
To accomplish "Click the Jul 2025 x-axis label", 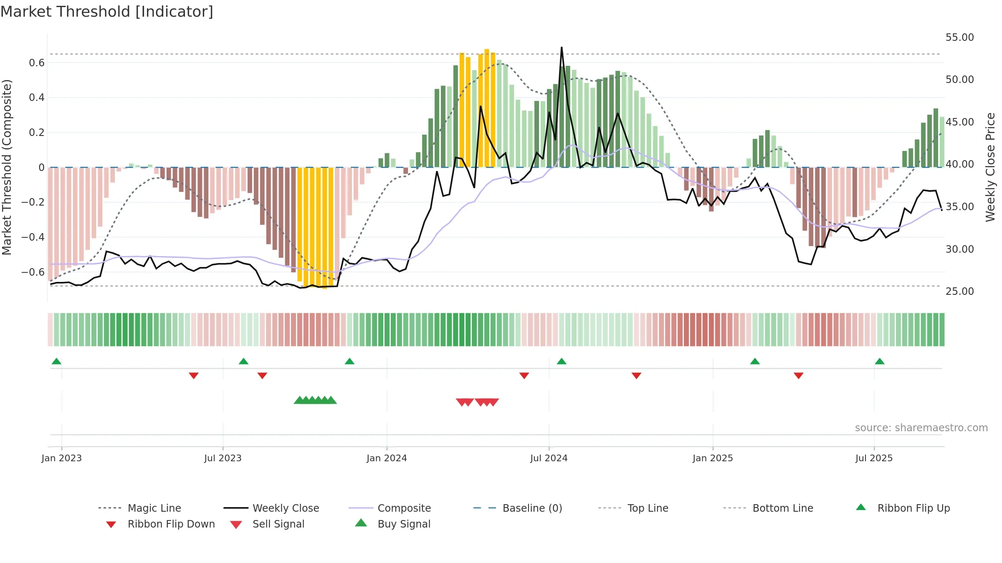I will click(874, 458).
